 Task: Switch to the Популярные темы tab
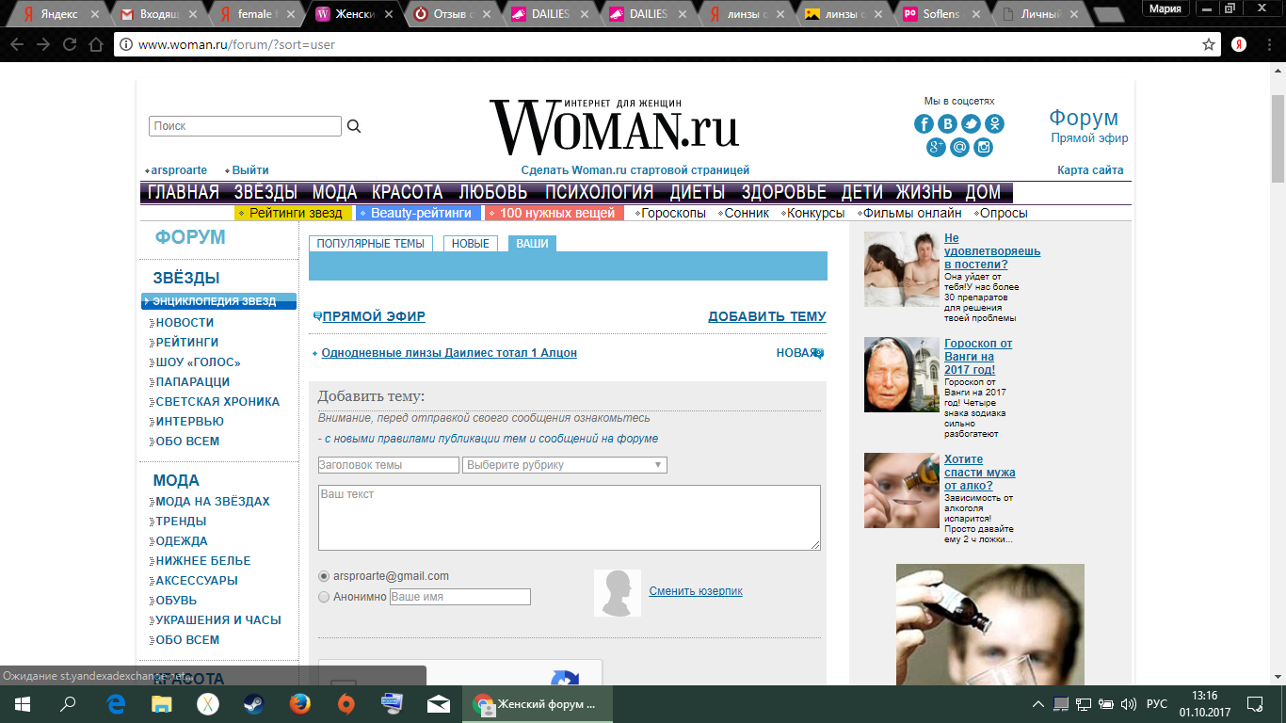tap(370, 244)
